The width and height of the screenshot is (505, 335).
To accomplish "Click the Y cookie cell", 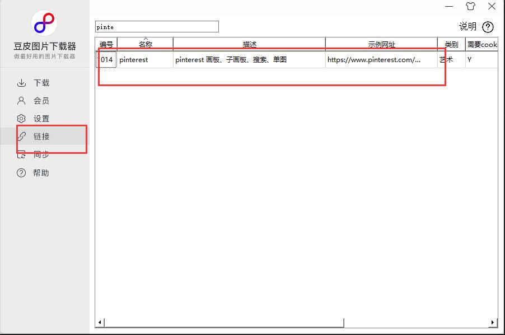I will pos(482,59).
